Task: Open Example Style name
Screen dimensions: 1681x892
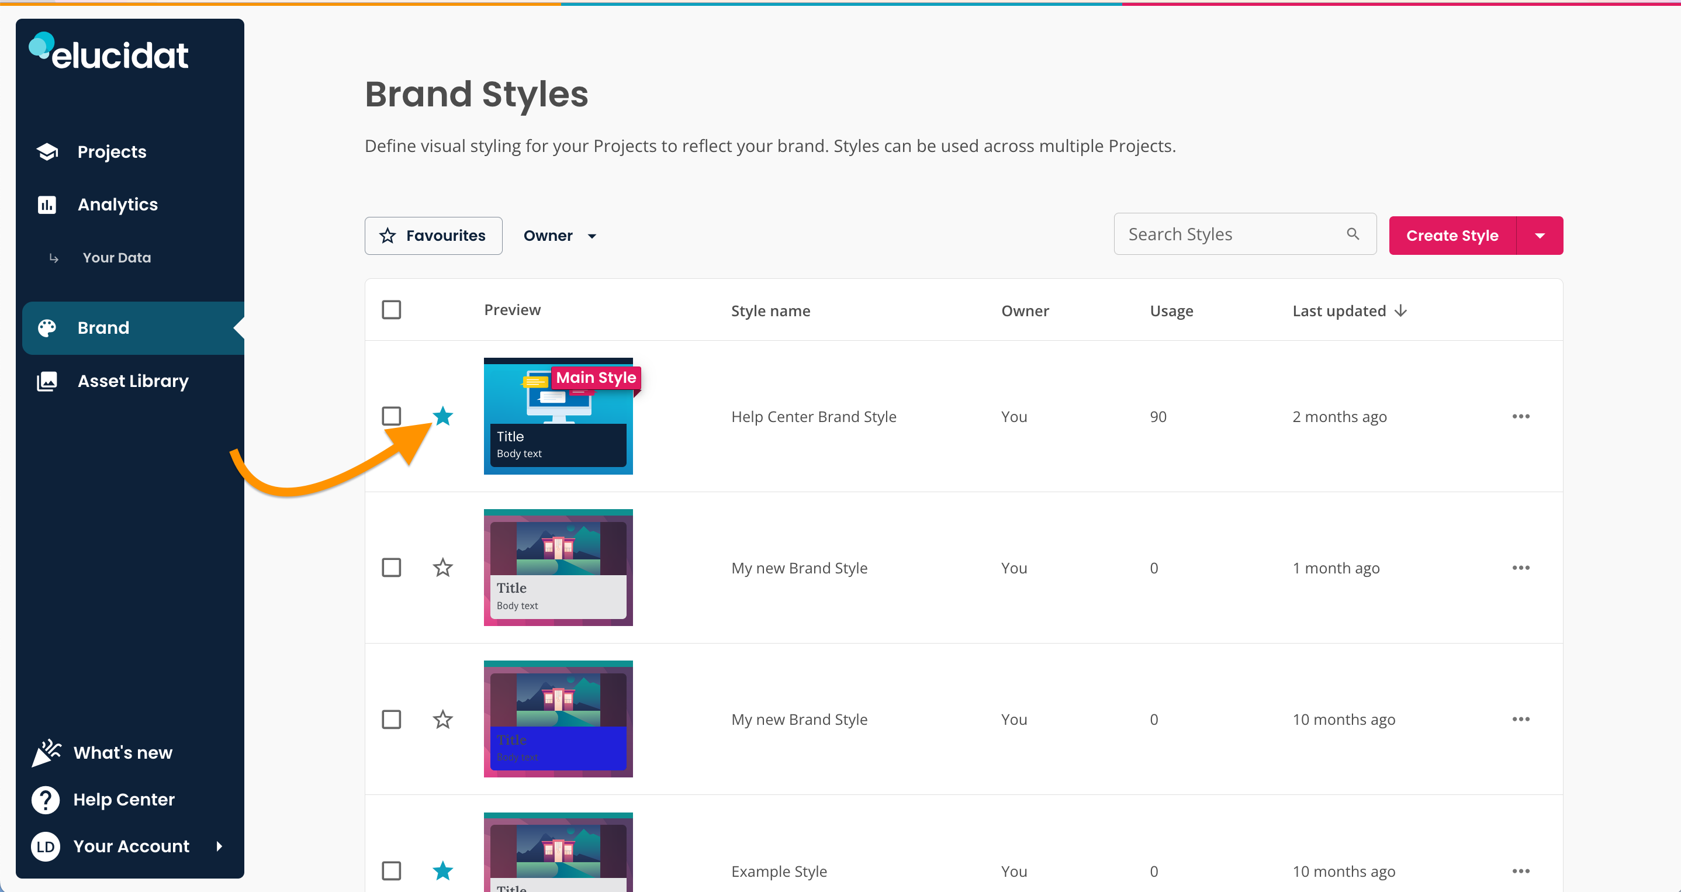Action: tap(779, 871)
